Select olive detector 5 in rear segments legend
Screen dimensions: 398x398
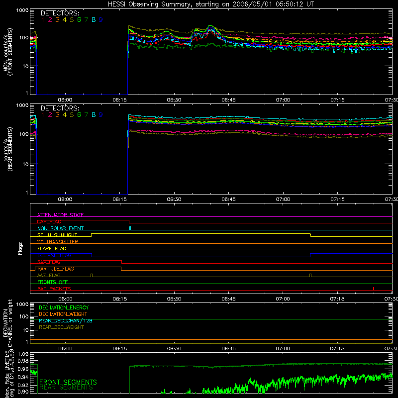click(72, 115)
